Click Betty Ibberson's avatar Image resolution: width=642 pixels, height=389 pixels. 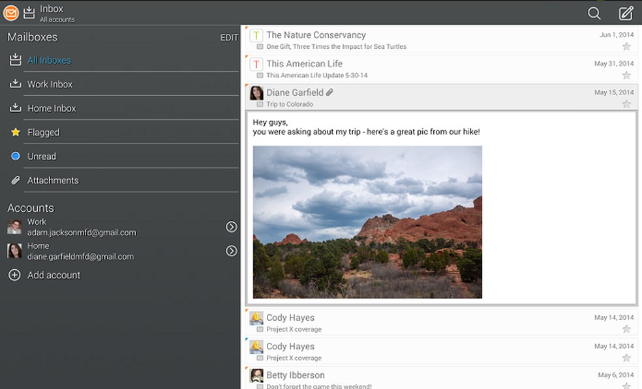coord(256,375)
